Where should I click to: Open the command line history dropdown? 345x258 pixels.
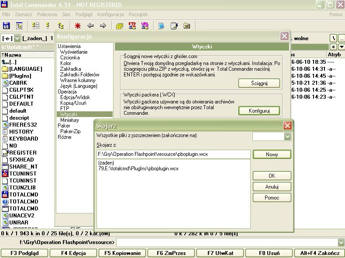(341, 242)
